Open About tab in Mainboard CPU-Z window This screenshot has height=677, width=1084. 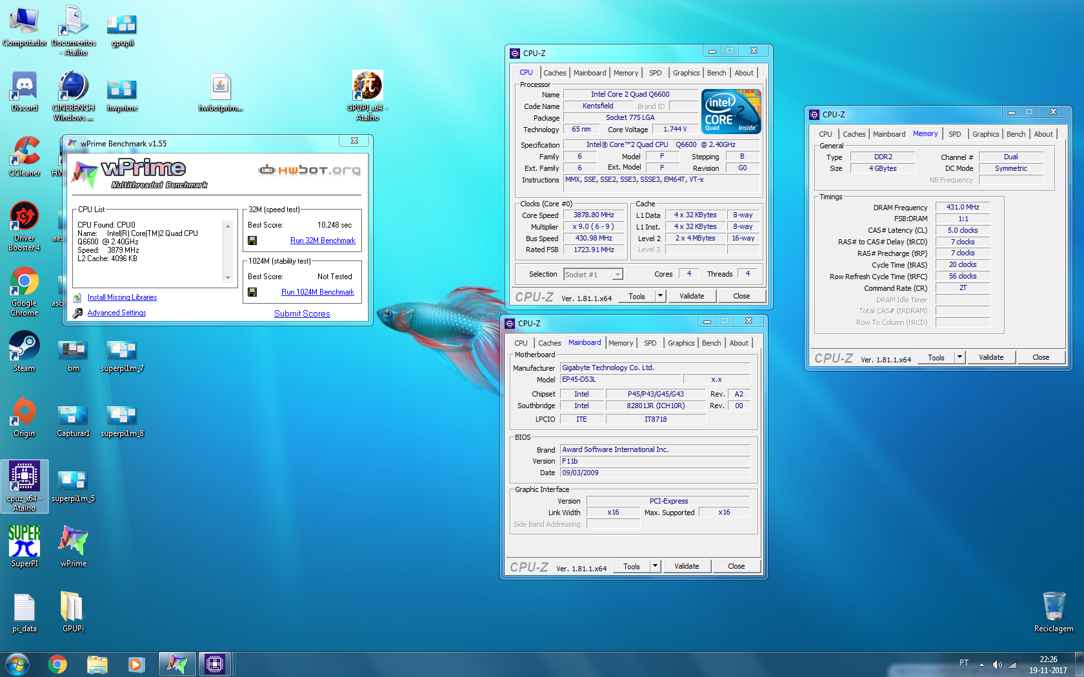click(739, 343)
